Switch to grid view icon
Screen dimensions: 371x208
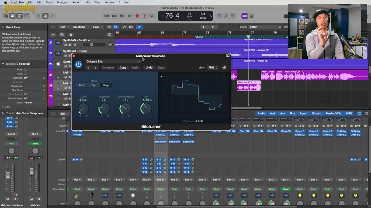pos(109,27)
